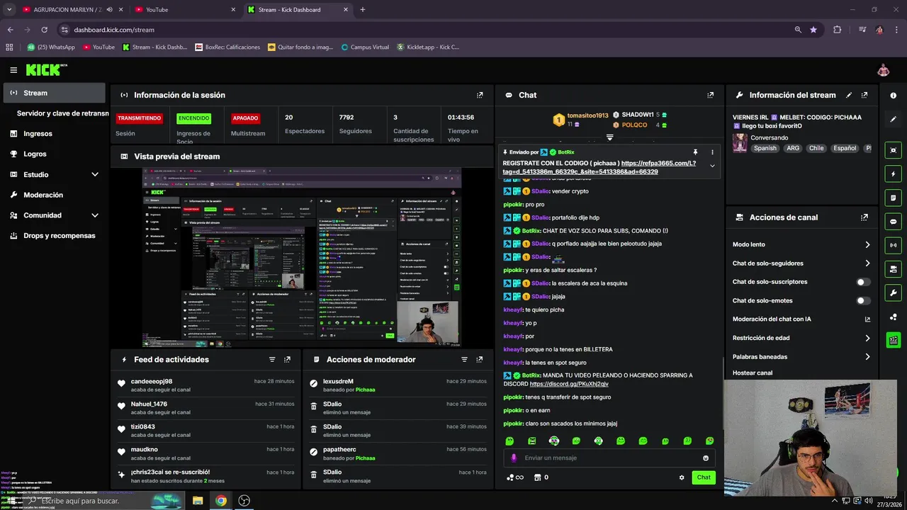Open Moderación del chat con IA
This screenshot has width=907, height=510.
[801, 319]
